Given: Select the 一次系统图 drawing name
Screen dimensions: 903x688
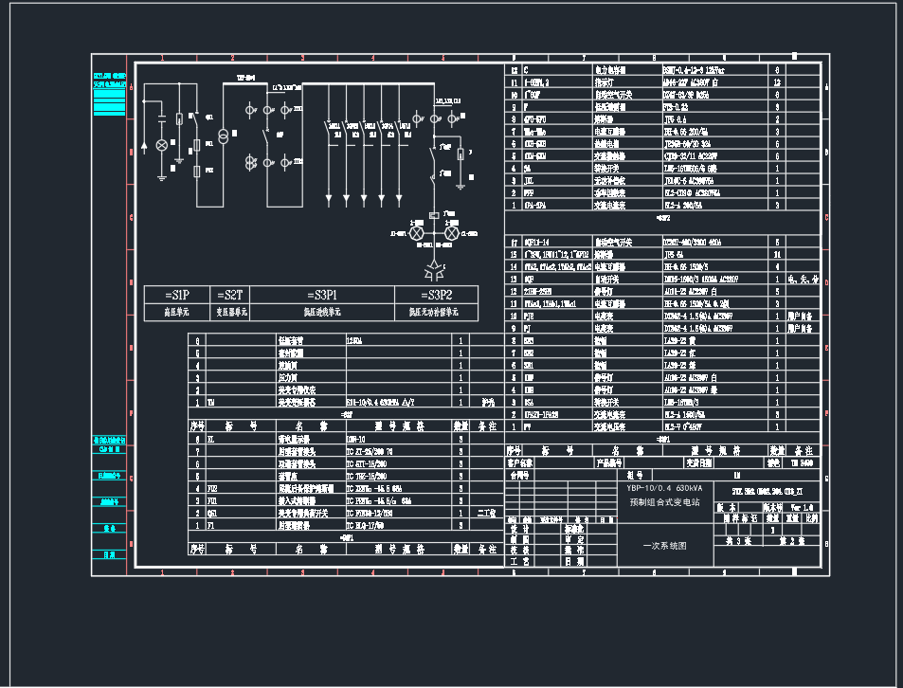Looking at the screenshot, I should [663, 546].
